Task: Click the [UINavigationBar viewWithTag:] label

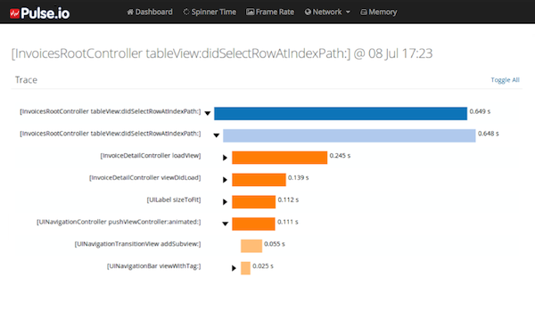Action: 154,266
